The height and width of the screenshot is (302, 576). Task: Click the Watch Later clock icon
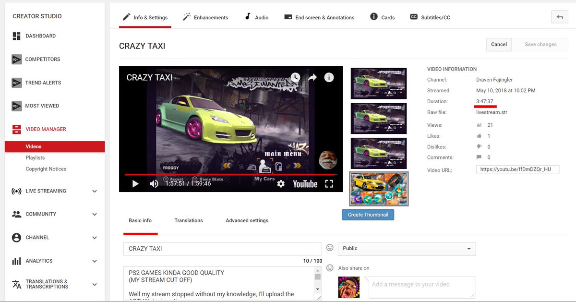(x=295, y=77)
